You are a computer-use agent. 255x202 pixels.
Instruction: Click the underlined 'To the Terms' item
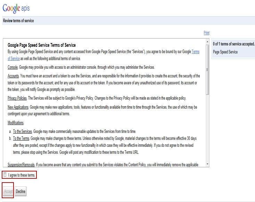point(21,138)
